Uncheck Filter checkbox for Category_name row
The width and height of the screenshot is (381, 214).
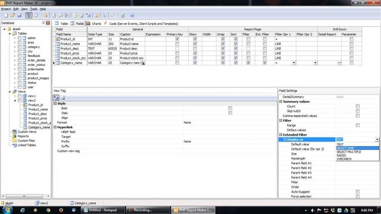(248, 63)
